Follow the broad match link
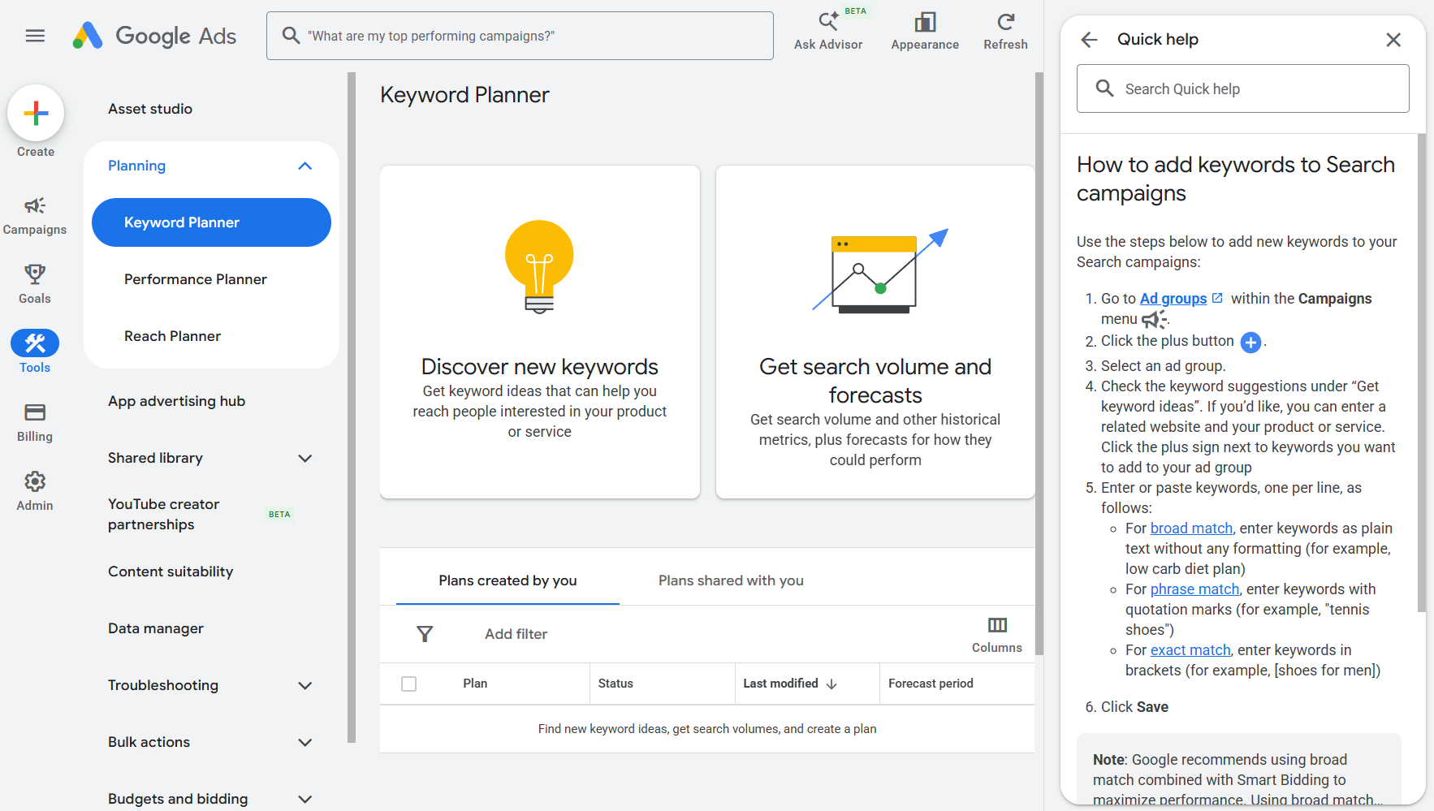 click(x=1191, y=528)
